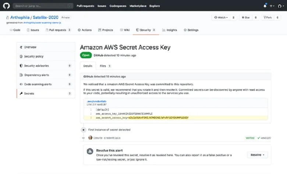The image size is (287, 175).
Task: Open the notifications bell
Action: tap(265, 6)
